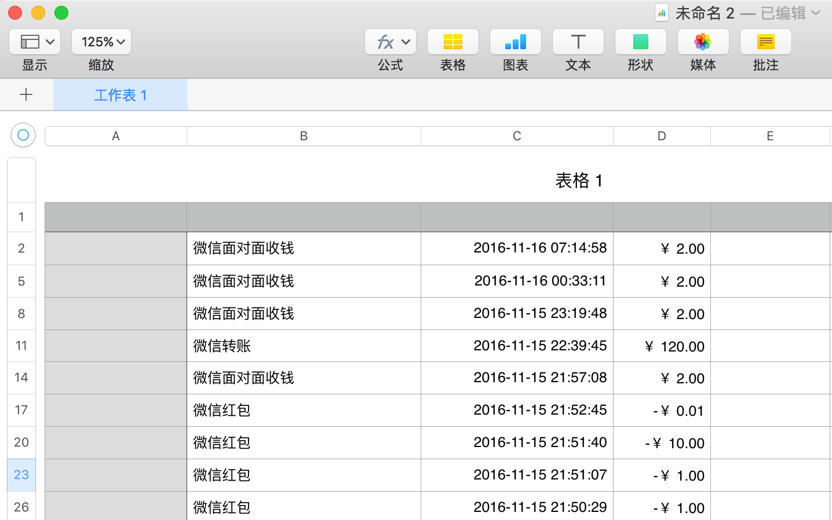Select row 1 header
832x520 pixels.
21,217
